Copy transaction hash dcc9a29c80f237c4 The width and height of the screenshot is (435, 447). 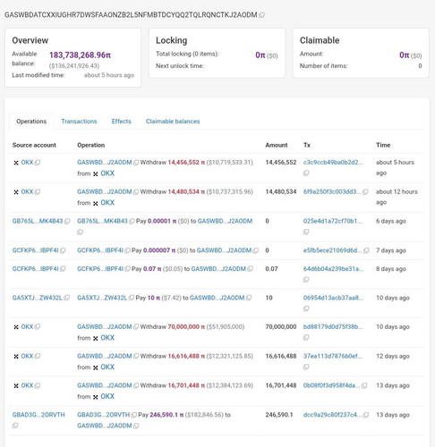[x=366, y=415]
